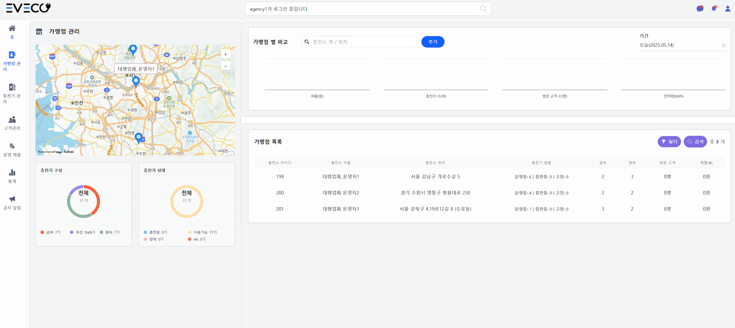Sort by 방문 고객 column header
Screen dimensions: 735x328
coord(667,163)
